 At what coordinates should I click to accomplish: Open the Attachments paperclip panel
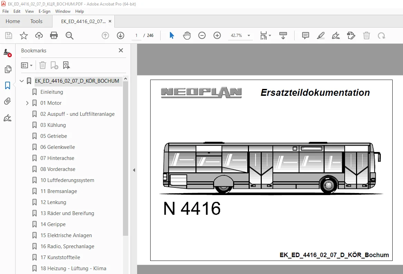pos(8,102)
